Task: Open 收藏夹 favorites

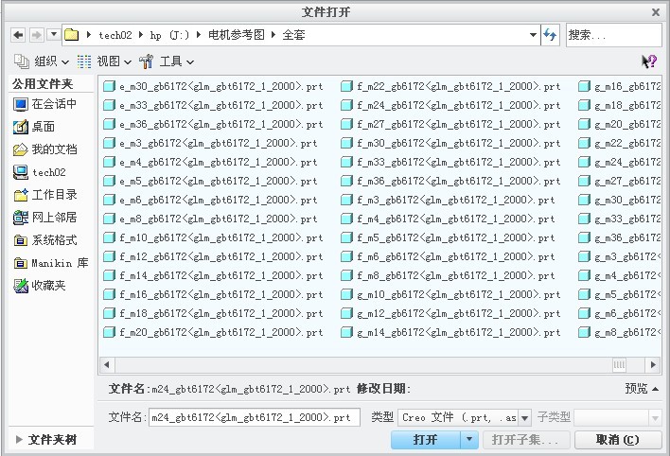Action: click(x=40, y=286)
